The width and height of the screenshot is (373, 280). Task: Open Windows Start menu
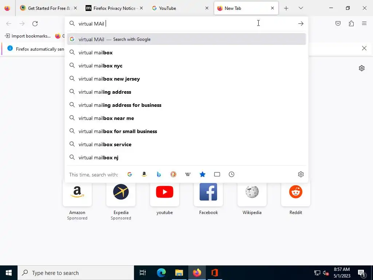9,273
